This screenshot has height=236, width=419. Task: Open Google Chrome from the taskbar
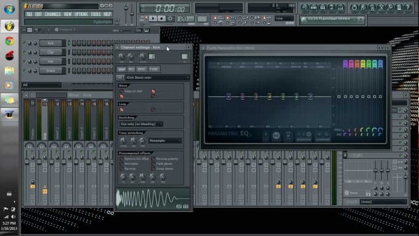[x=9, y=41]
